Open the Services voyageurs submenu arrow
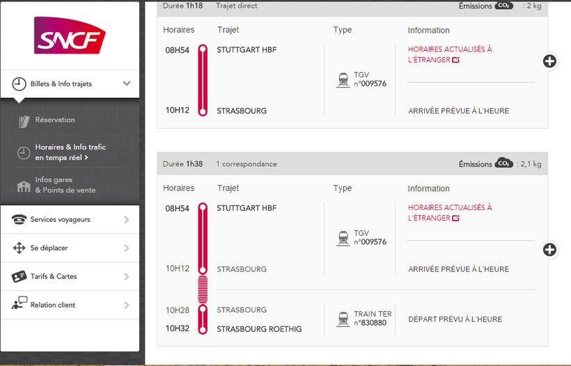571x366 pixels. (x=127, y=220)
